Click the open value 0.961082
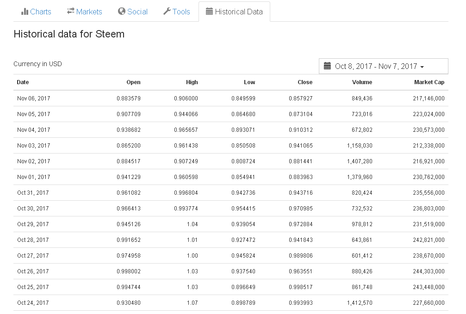466x314 pixels. 129,193
